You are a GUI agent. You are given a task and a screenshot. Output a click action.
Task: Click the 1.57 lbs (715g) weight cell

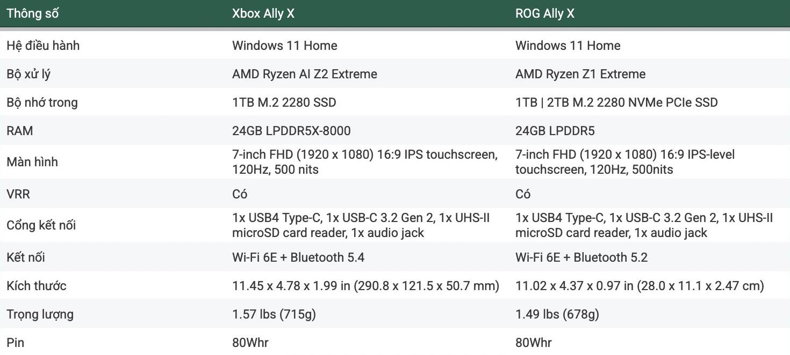[x=274, y=314]
